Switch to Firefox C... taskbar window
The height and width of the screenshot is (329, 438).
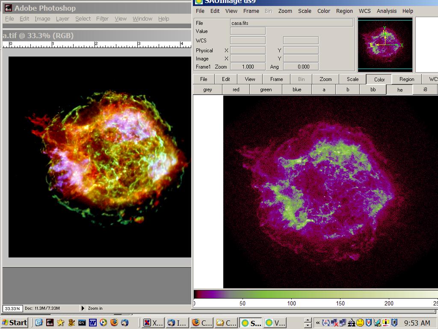click(202, 323)
